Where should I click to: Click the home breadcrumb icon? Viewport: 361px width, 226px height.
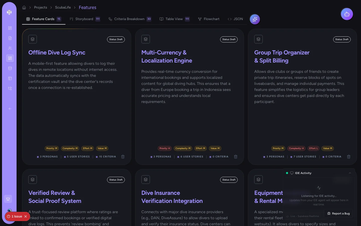pyautogui.click(x=24, y=8)
